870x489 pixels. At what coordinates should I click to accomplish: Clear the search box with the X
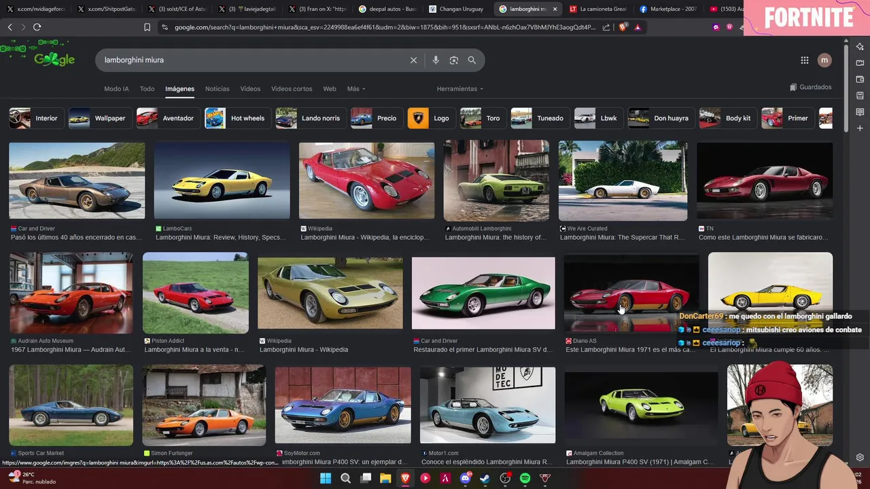tap(413, 60)
